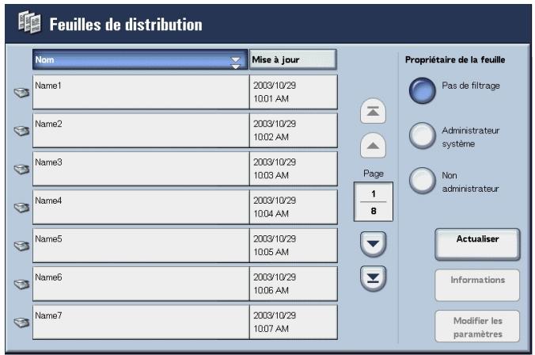Click the 10:07 AM update date cell
The height and width of the screenshot is (355, 535).
294,322
